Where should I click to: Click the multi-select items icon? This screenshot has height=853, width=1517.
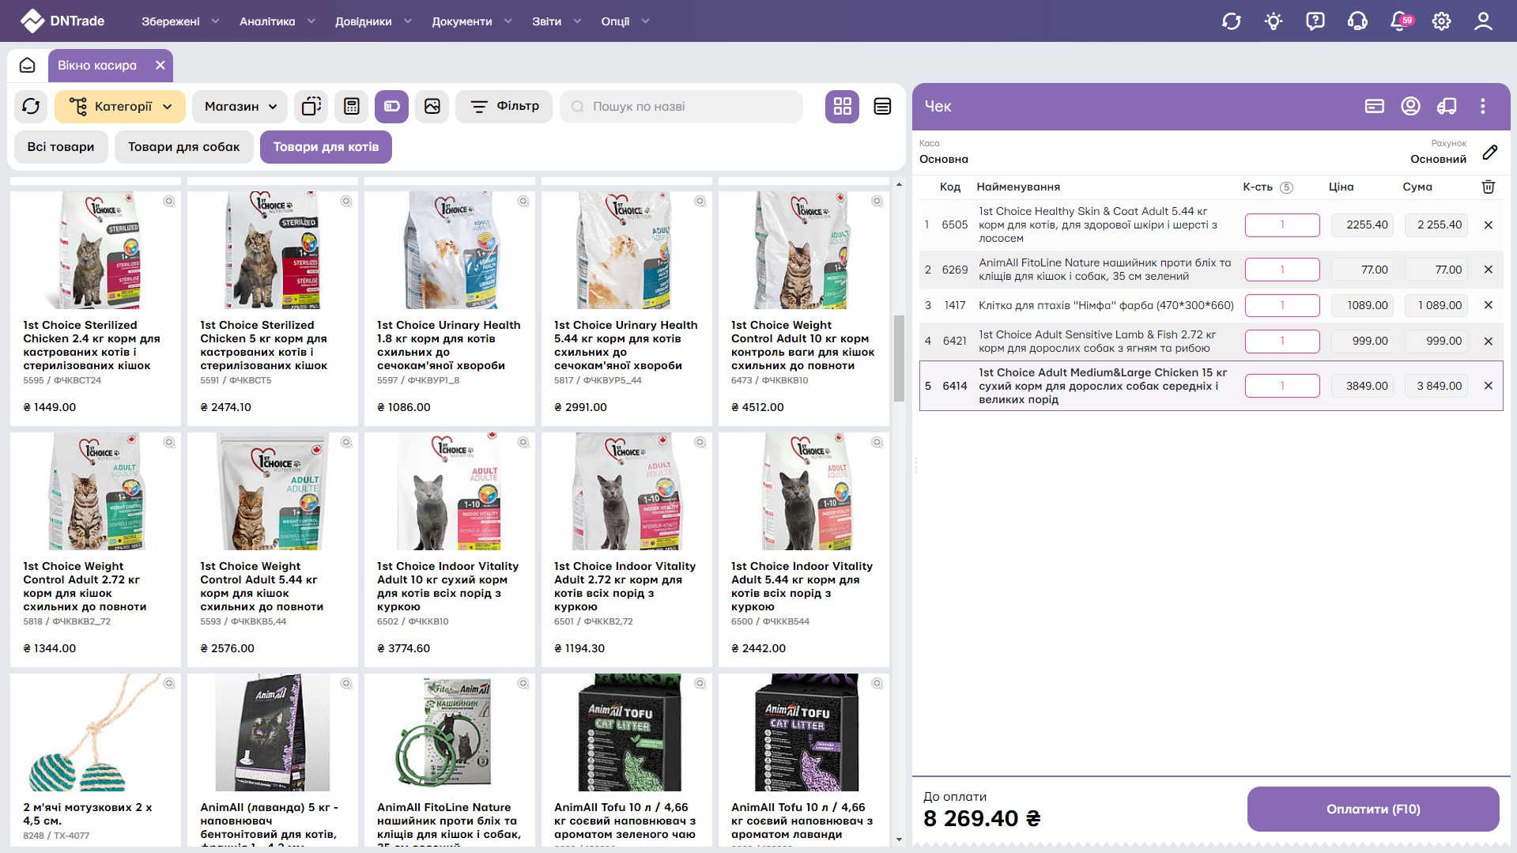pyautogui.click(x=311, y=106)
